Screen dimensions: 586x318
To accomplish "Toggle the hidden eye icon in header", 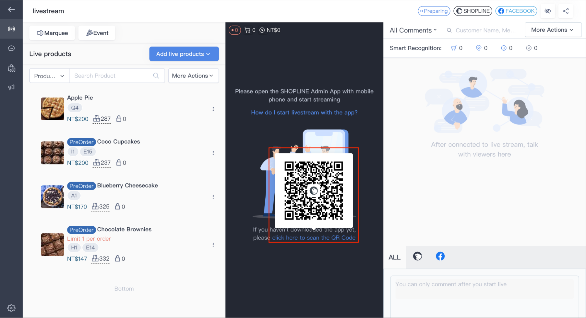I will coord(548,11).
